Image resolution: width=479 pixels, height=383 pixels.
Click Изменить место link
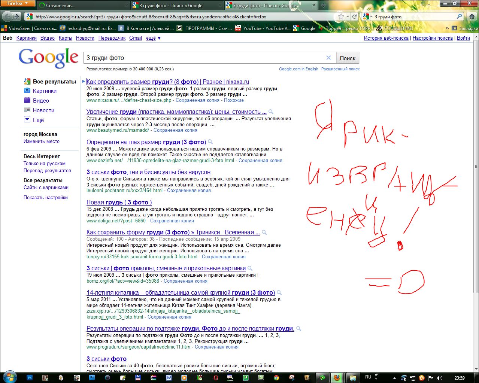pyautogui.click(x=42, y=141)
